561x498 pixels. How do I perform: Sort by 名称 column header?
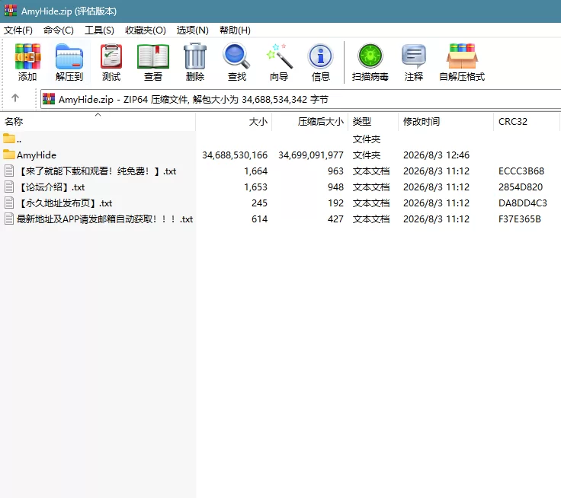(98, 122)
